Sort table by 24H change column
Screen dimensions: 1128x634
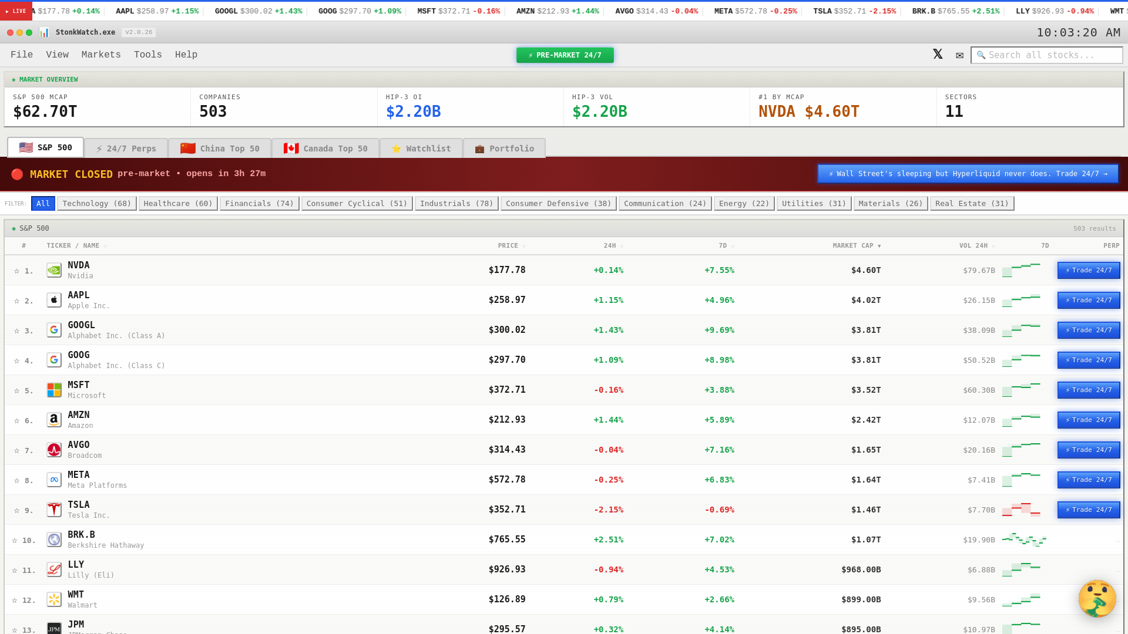pos(613,245)
